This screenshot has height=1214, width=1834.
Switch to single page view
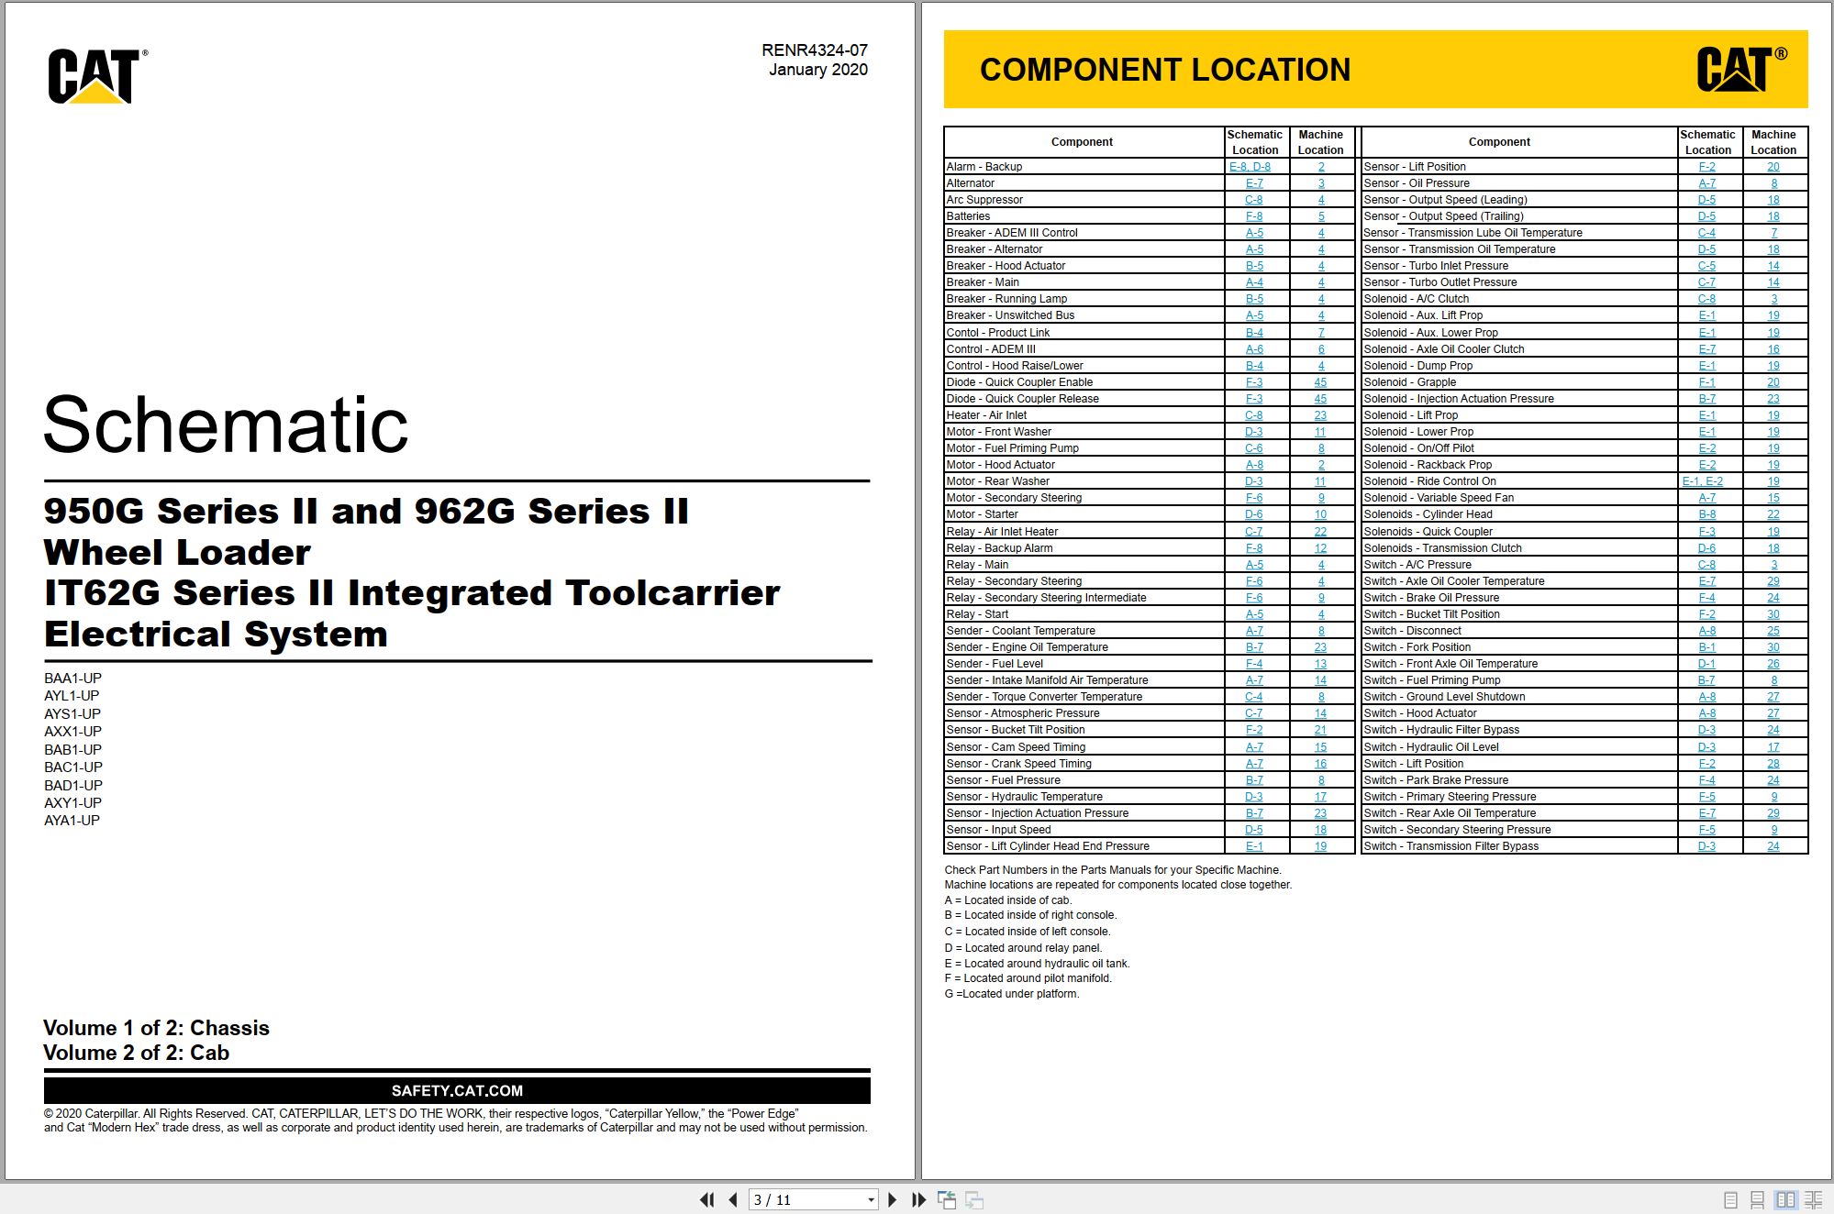click(x=1730, y=1199)
